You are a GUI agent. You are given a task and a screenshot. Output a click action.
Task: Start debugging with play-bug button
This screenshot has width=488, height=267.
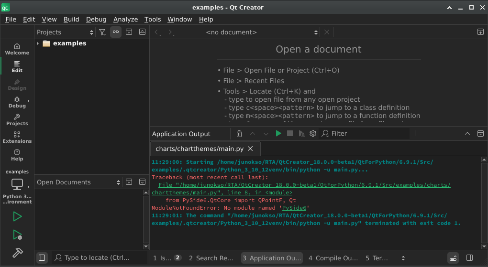(17, 235)
